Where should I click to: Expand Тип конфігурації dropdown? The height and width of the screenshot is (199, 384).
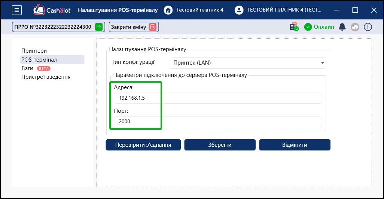pos(248,63)
